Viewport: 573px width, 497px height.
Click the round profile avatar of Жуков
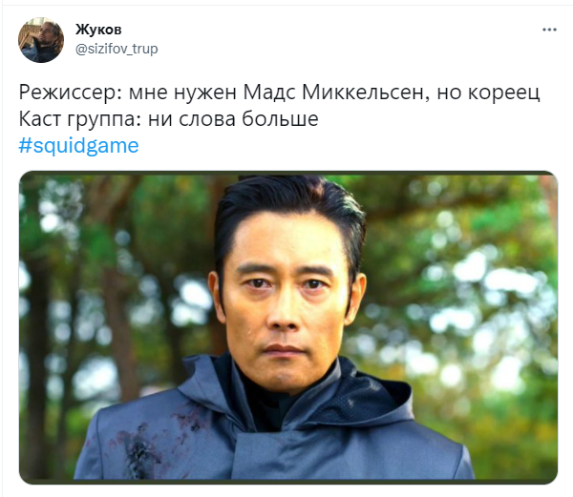point(41,40)
